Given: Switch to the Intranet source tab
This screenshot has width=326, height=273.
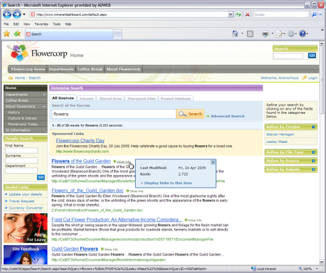Looking at the screenshot, I should click(86, 99).
